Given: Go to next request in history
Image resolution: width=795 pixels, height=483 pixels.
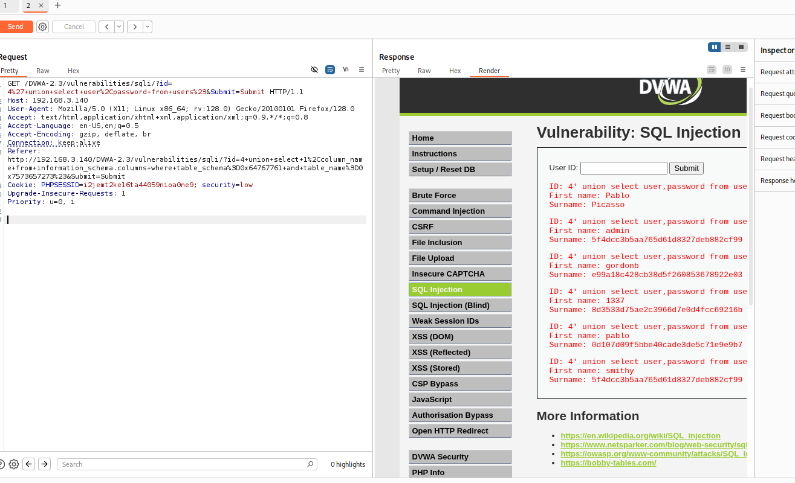Looking at the screenshot, I should point(135,27).
